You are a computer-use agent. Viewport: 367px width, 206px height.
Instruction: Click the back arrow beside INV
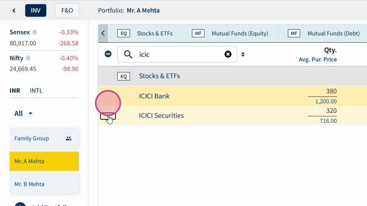point(14,11)
